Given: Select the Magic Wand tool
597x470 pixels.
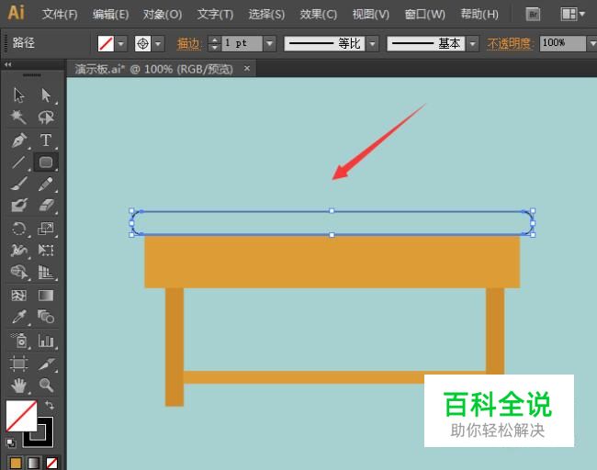Looking at the screenshot, I should click(18, 117).
